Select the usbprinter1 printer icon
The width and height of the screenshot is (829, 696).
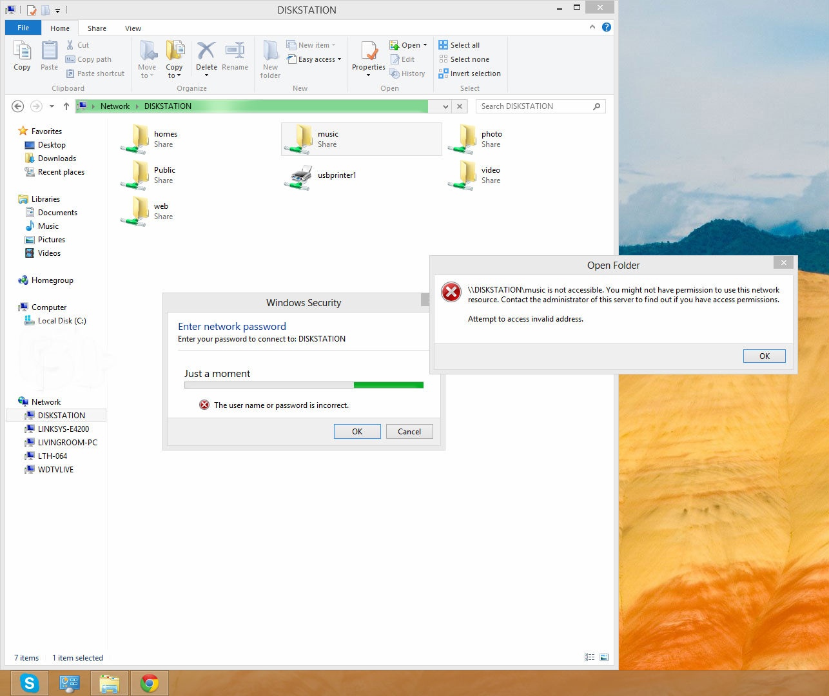tap(298, 176)
